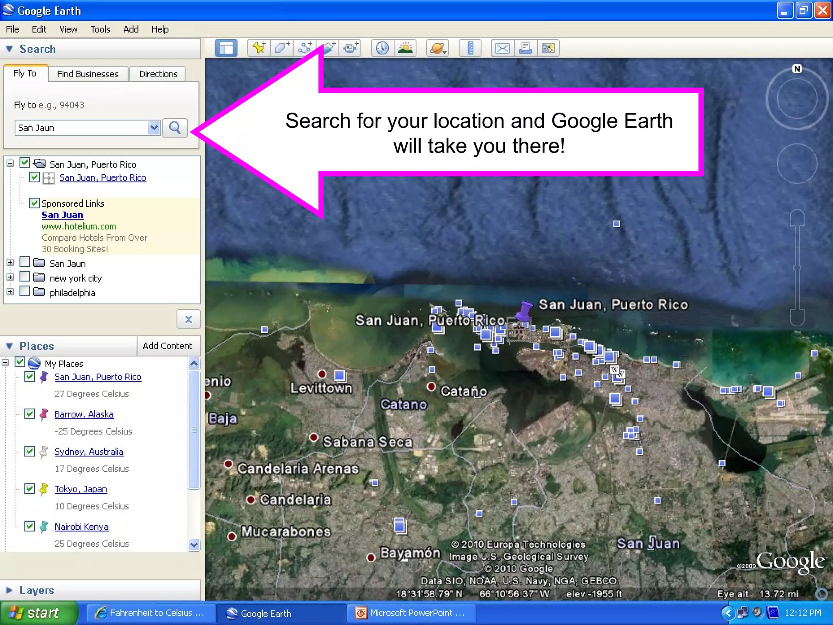
Task: Open Tokyo, Japan placemark link
Action: pos(81,489)
